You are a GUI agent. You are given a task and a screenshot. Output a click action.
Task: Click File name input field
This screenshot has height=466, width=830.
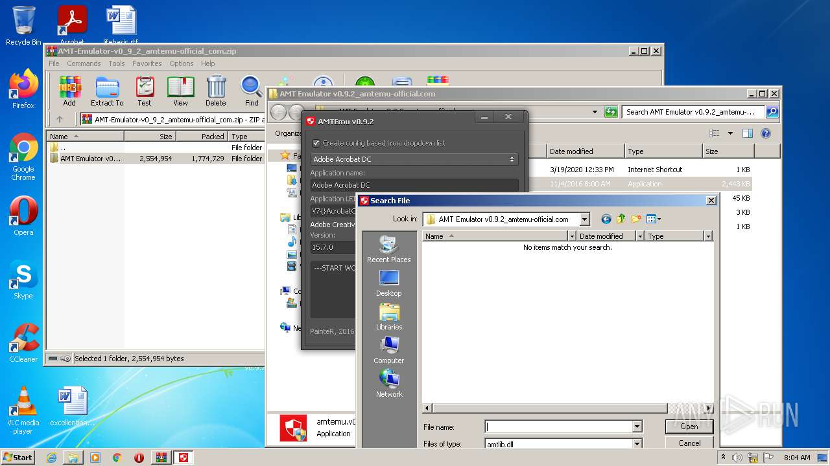point(559,427)
